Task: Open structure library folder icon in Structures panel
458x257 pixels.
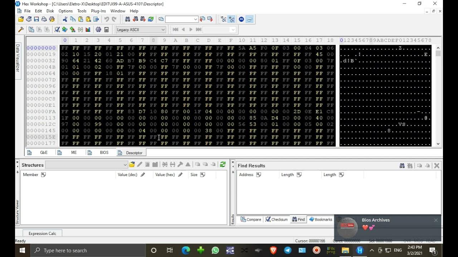Action: pyautogui.click(x=132, y=165)
